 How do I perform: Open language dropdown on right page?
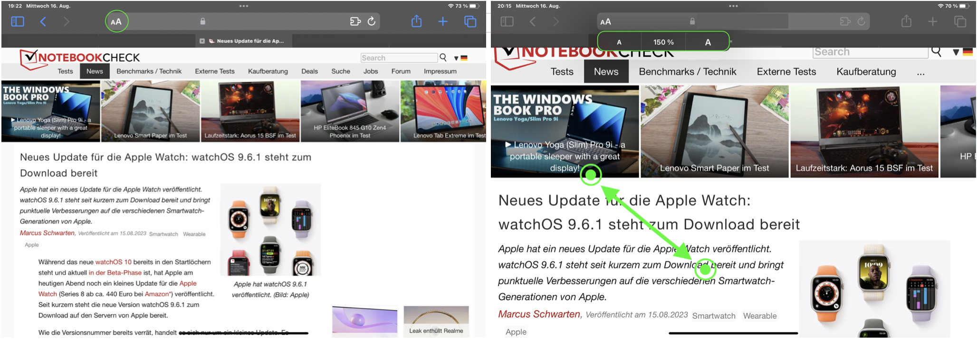pyautogui.click(x=963, y=52)
